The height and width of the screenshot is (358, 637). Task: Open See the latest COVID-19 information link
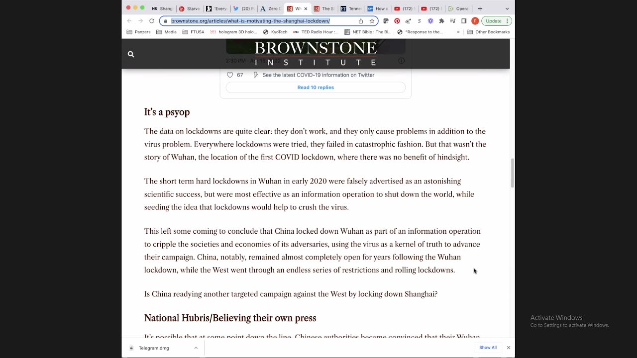click(318, 75)
